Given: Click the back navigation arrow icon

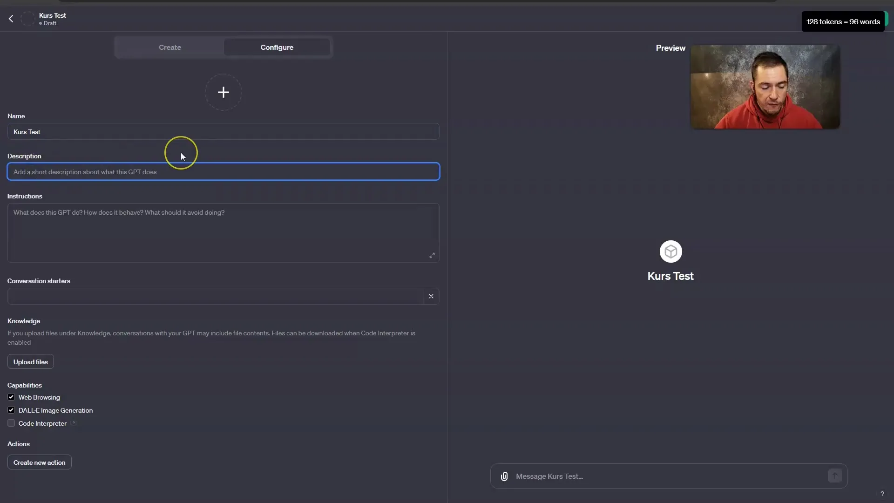Looking at the screenshot, I should pyautogui.click(x=10, y=19).
